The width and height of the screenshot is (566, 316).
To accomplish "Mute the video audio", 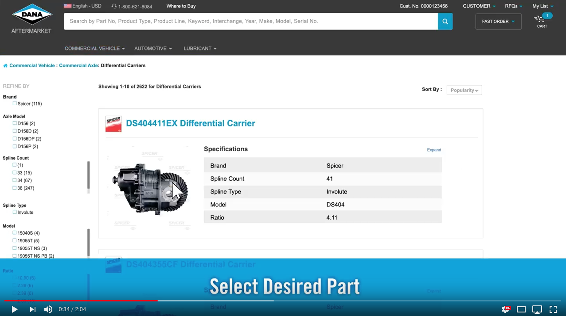I will (x=48, y=309).
